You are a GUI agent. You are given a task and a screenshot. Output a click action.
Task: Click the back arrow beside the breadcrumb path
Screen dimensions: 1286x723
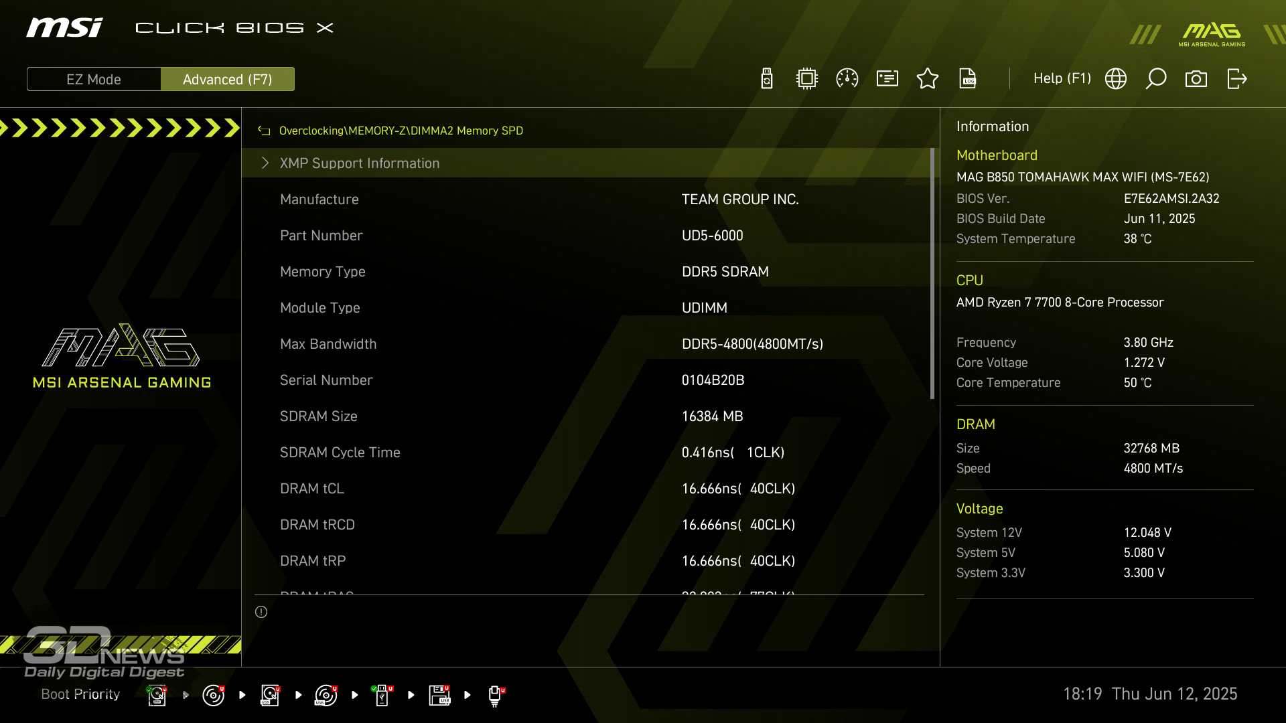pos(264,131)
